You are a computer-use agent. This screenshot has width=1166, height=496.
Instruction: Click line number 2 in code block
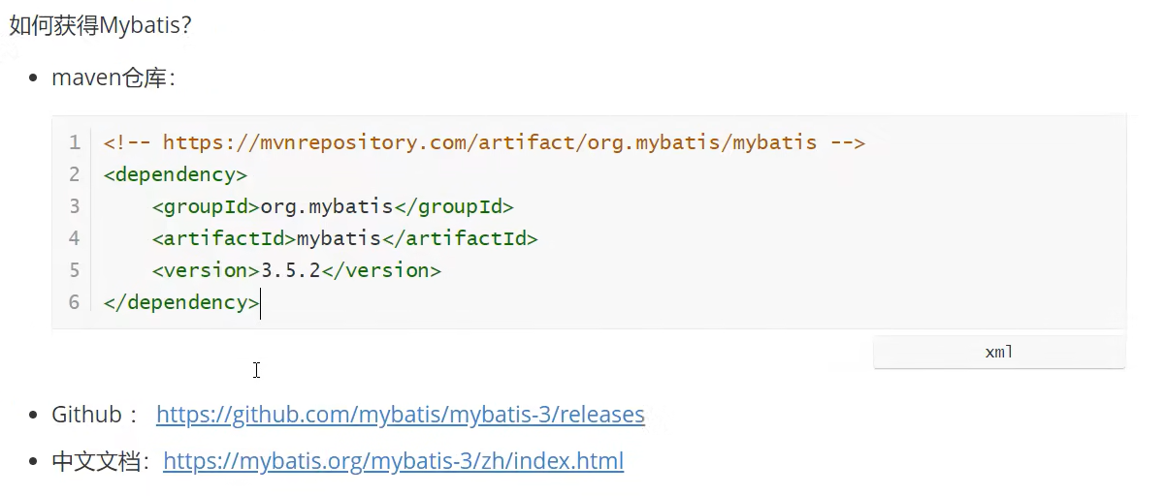pos(74,175)
